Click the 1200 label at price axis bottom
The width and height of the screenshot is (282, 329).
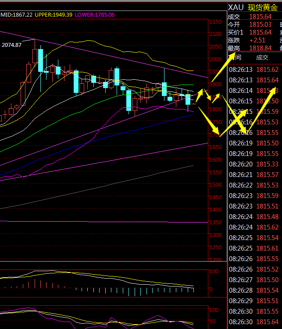[x=215, y=260]
